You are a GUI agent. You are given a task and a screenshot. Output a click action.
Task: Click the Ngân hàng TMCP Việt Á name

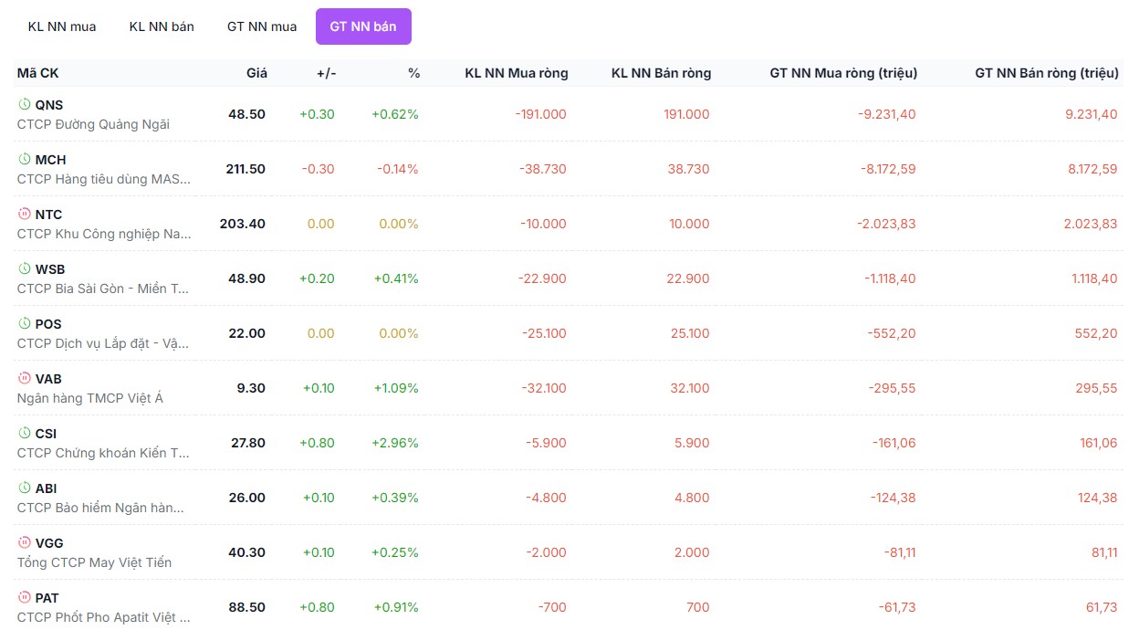point(90,398)
